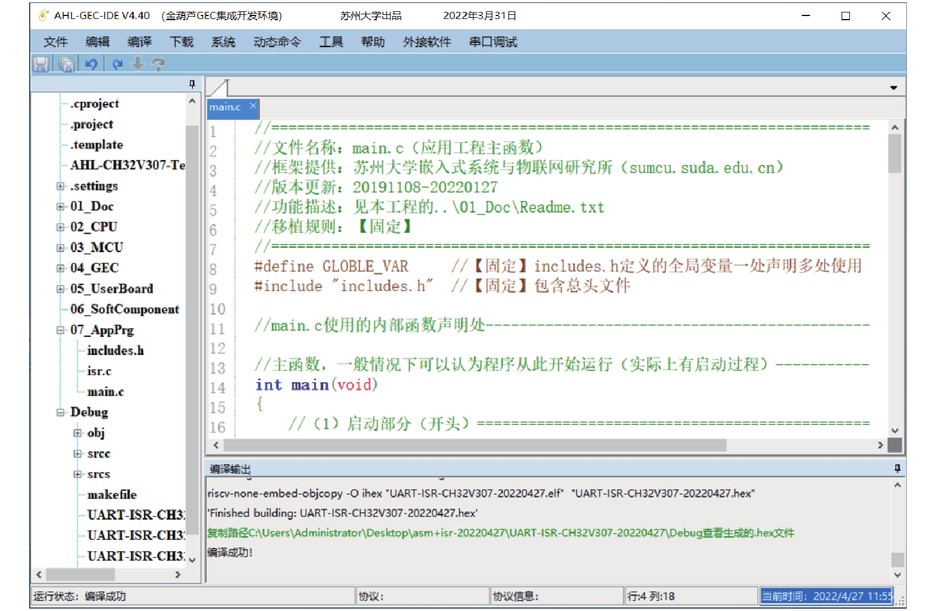Select .cproject in the project tree

point(94,103)
